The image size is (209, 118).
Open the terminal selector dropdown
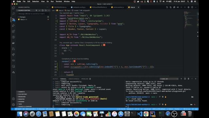169,79
